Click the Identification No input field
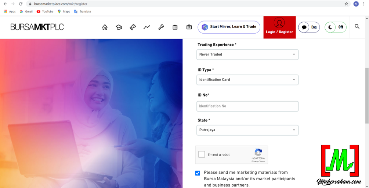This screenshot has width=369, height=188. tap(247, 106)
